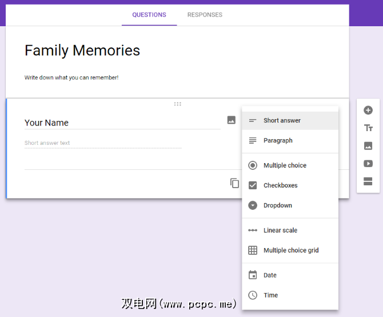Open the Responses tab
Screen dimensions: 383x317
click(x=205, y=15)
